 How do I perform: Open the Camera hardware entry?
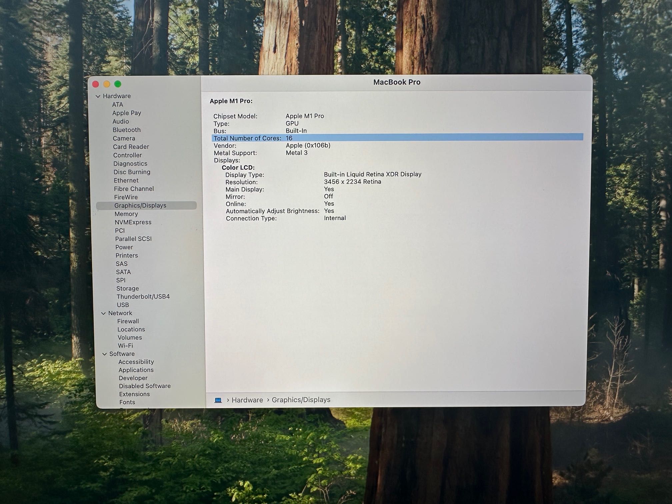(x=124, y=138)
